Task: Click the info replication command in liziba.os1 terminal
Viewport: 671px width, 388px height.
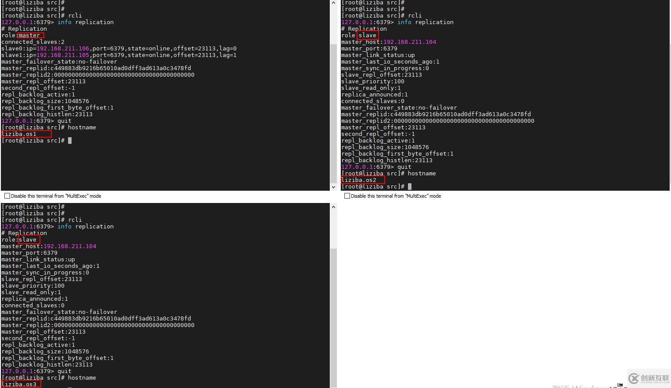Action: (86, 22)
